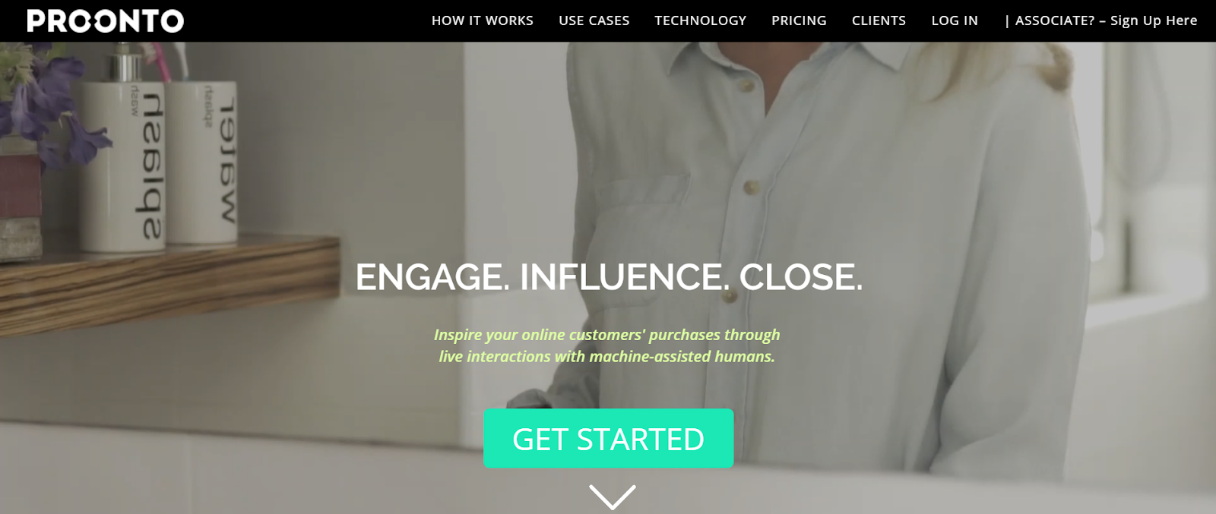1216x514 pixels.
Task: Click the PROONTO logo
Action: tap(106, 20)
